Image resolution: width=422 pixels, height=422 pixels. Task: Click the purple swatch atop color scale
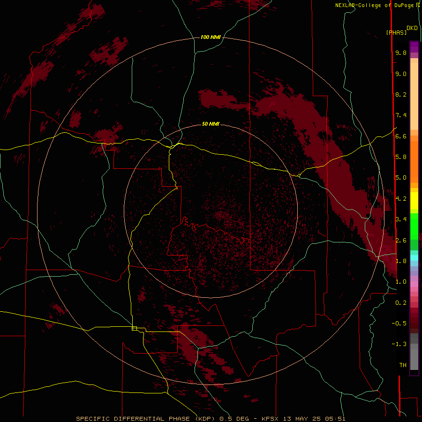click(414, 47)
